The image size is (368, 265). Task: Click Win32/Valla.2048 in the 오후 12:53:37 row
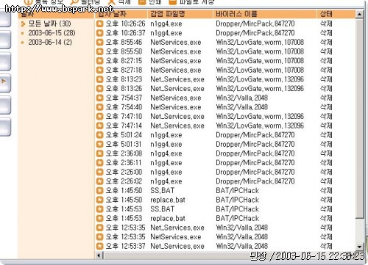point(241,246)
